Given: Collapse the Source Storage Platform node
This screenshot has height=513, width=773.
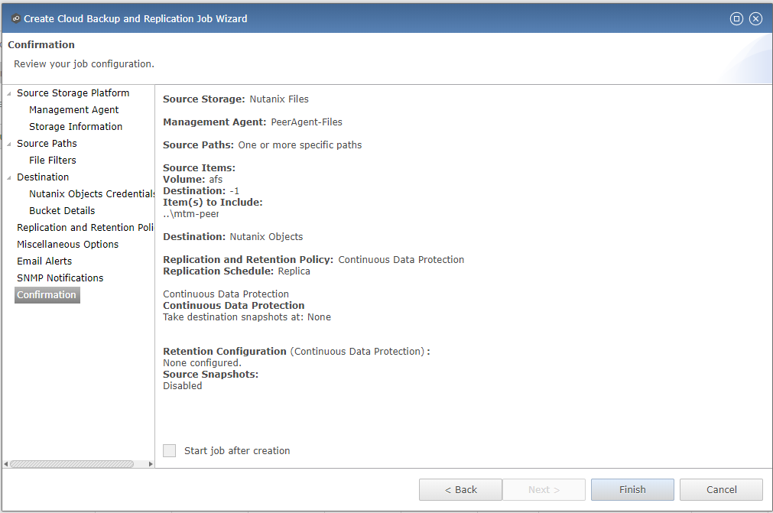Looking at the screenshot, I should [x=9, y=93].
